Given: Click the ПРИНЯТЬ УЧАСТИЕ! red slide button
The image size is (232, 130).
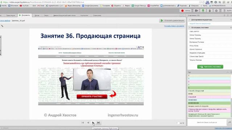Looking at the screenshot, I should point(92,96).
